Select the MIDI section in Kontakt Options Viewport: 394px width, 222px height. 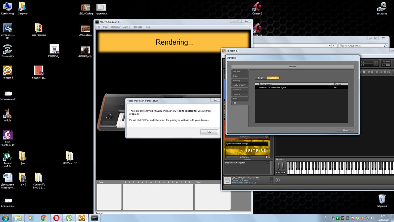[x=240, y=103]
